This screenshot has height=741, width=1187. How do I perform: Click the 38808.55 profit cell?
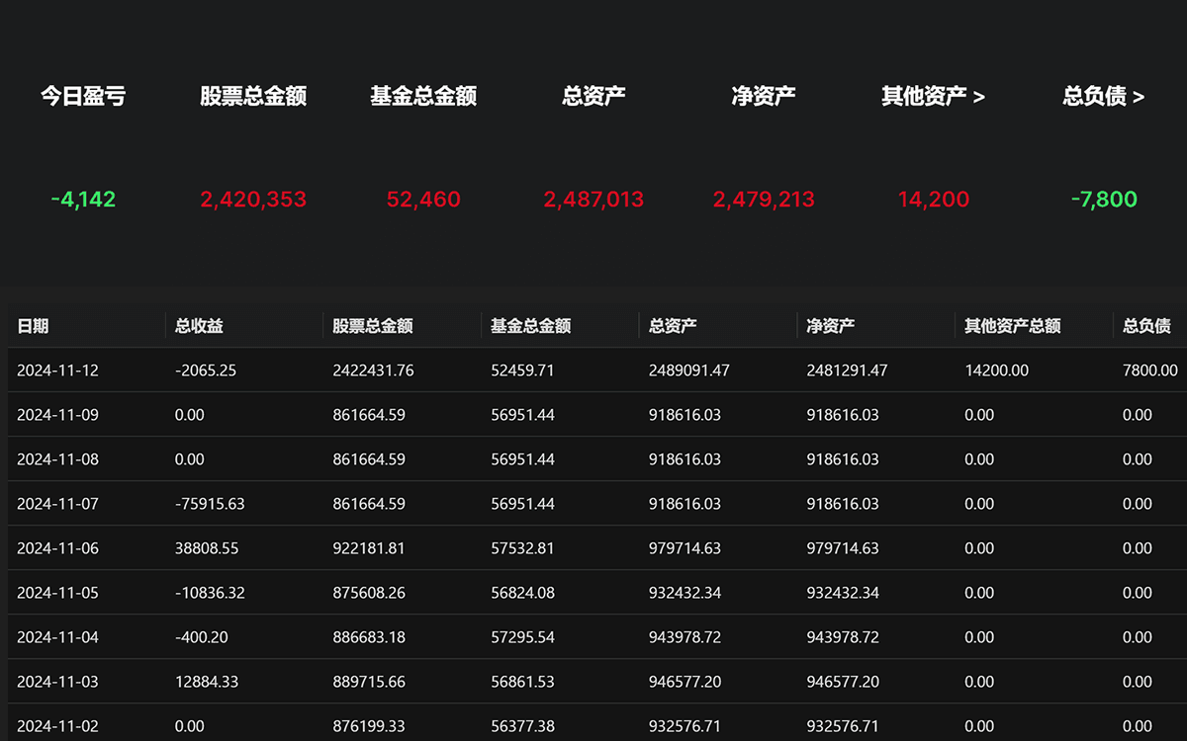[x=207, y=548]
